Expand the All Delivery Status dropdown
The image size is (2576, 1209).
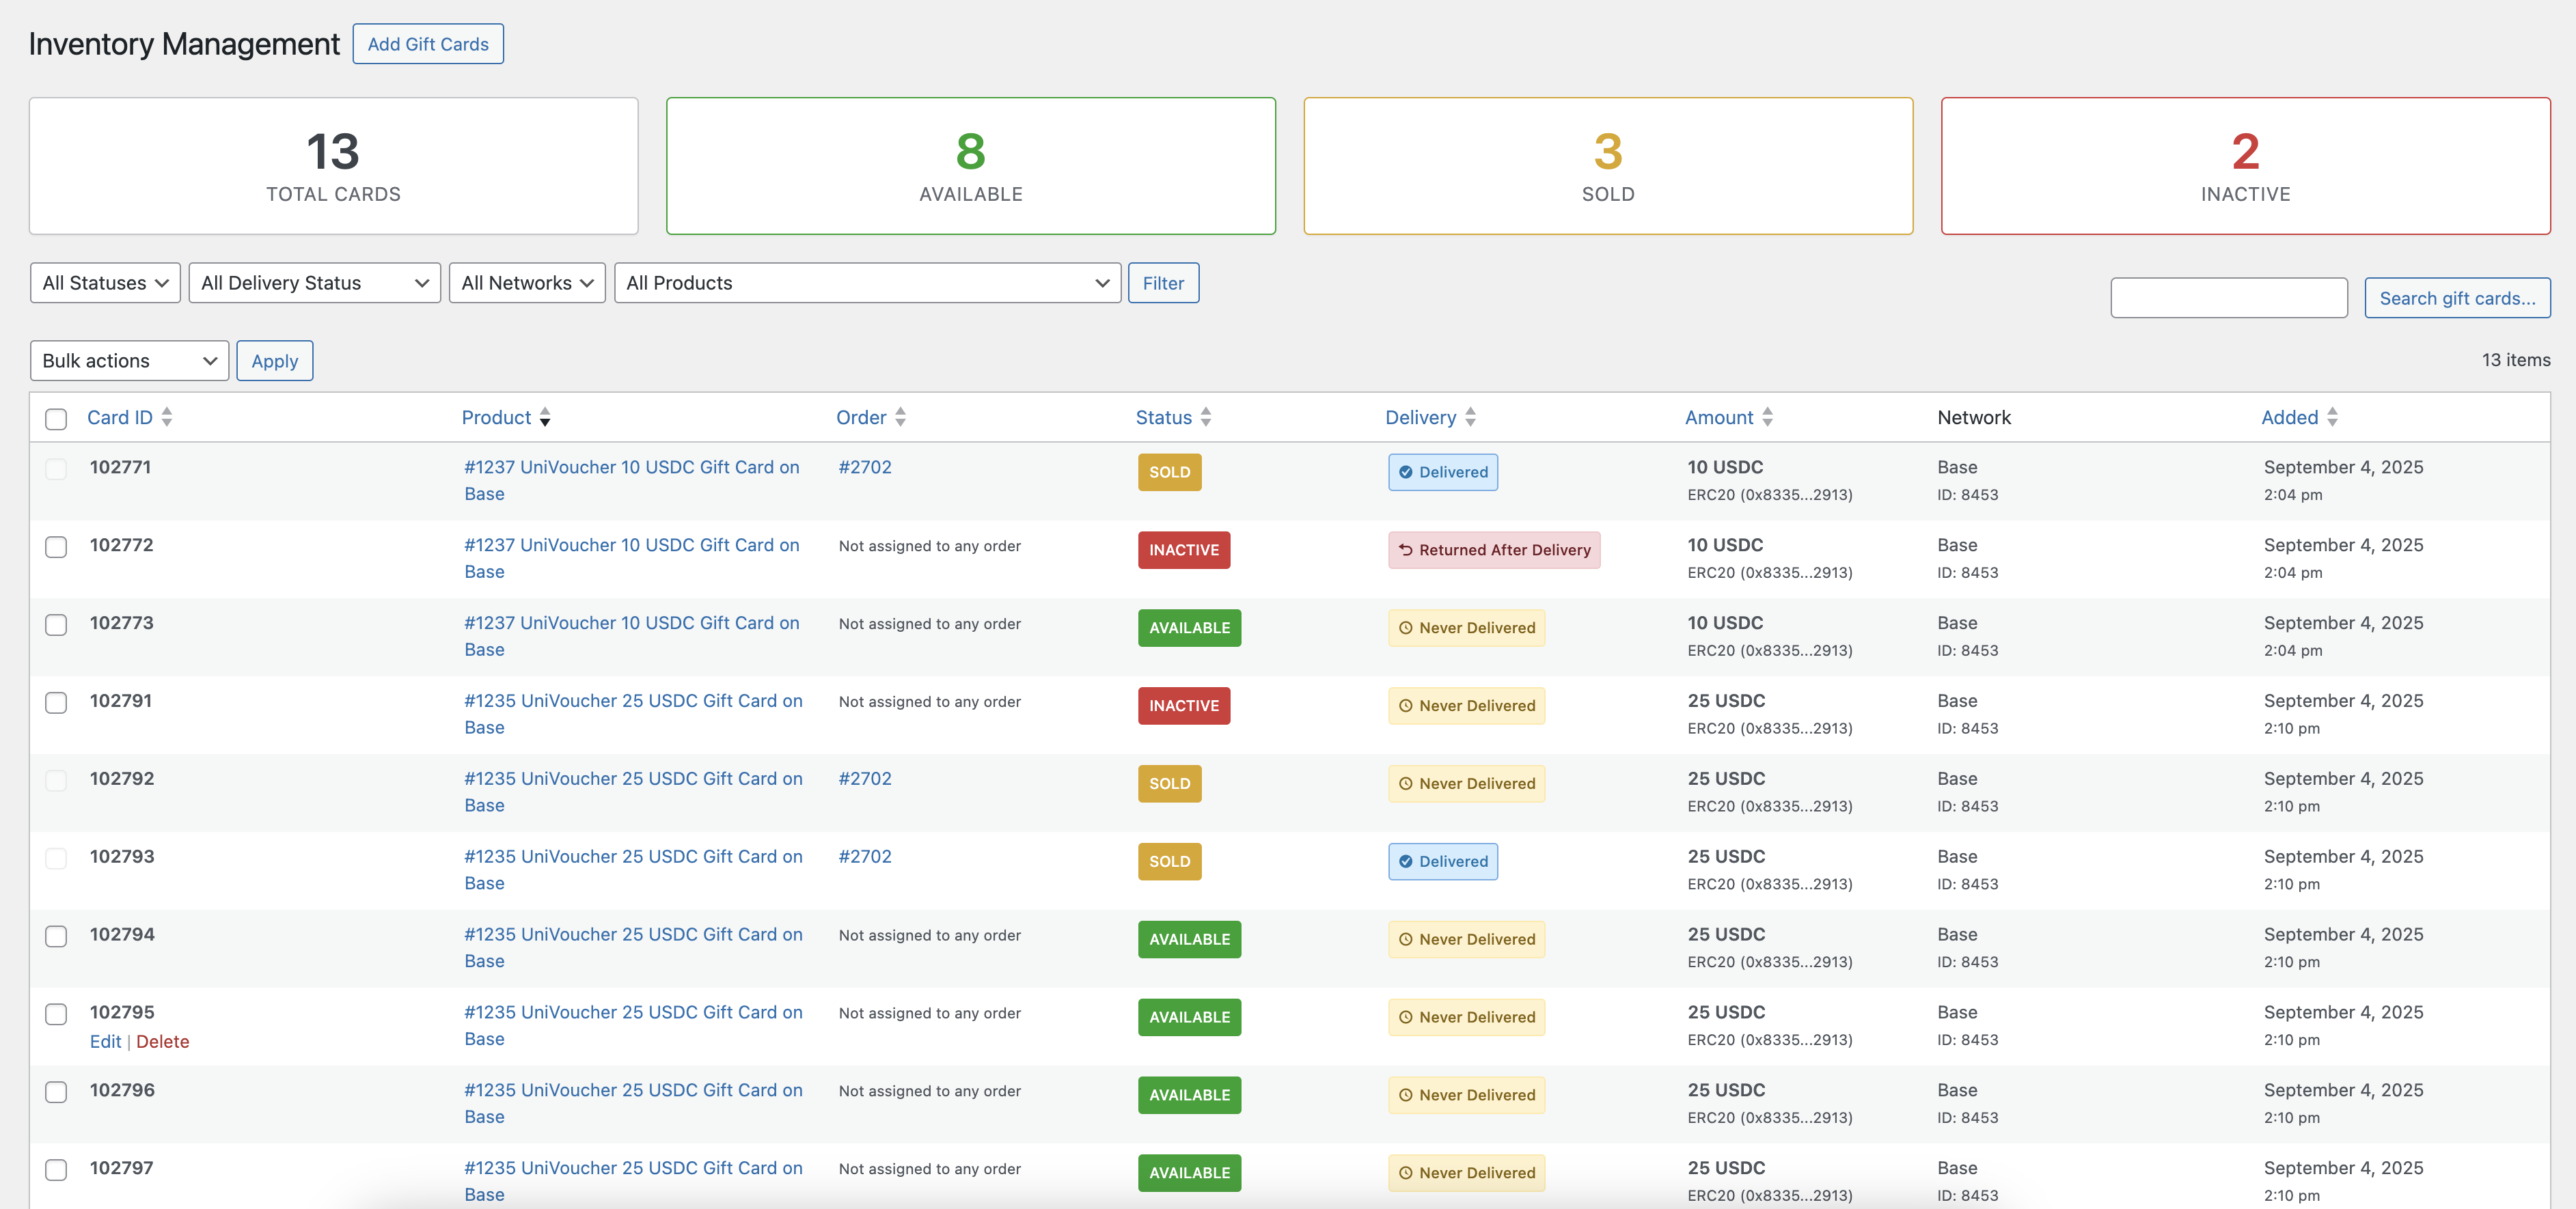[314, 283]
